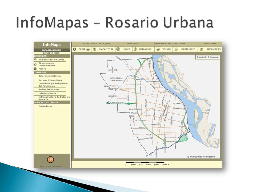This screenshot has height=192, width=256.
Task: Click the ZOOM label in toolbar
Action: [82, 49]
